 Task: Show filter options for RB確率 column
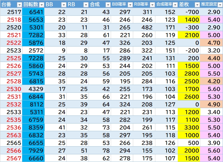[x=152, y=5]
